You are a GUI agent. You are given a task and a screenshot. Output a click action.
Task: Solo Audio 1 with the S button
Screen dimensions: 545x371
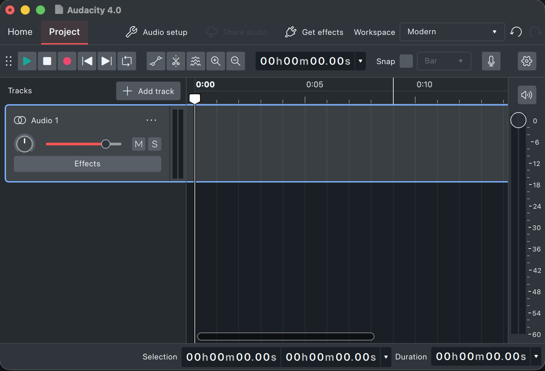[155, 144]
